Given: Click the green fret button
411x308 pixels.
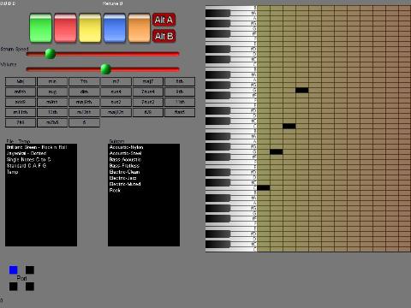Looking at the screenshot, I should pyautogui.click(x=40, y=28).
